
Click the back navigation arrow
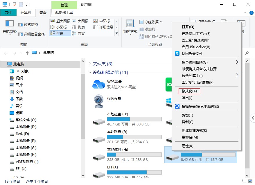point(6,53)
